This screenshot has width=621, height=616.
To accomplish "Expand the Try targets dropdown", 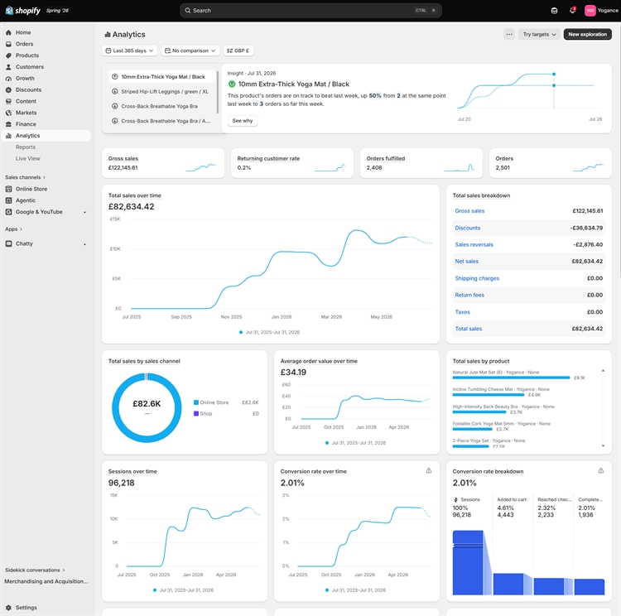I will coord(539,35).
